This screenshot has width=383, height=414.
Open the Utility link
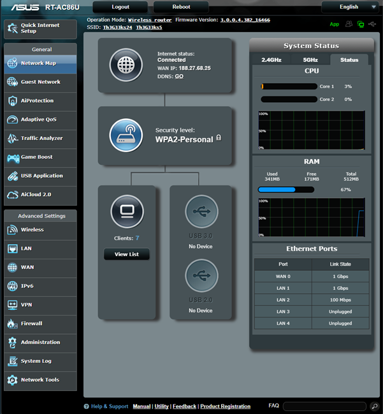(x=161, y=406)
